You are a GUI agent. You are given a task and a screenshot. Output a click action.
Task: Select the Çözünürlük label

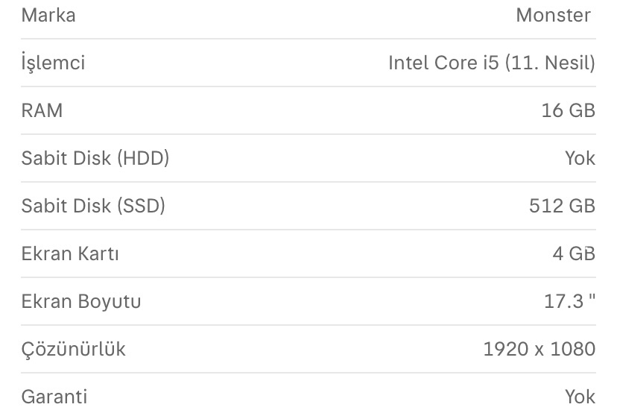pyautogui.click(x=74, y=349)
